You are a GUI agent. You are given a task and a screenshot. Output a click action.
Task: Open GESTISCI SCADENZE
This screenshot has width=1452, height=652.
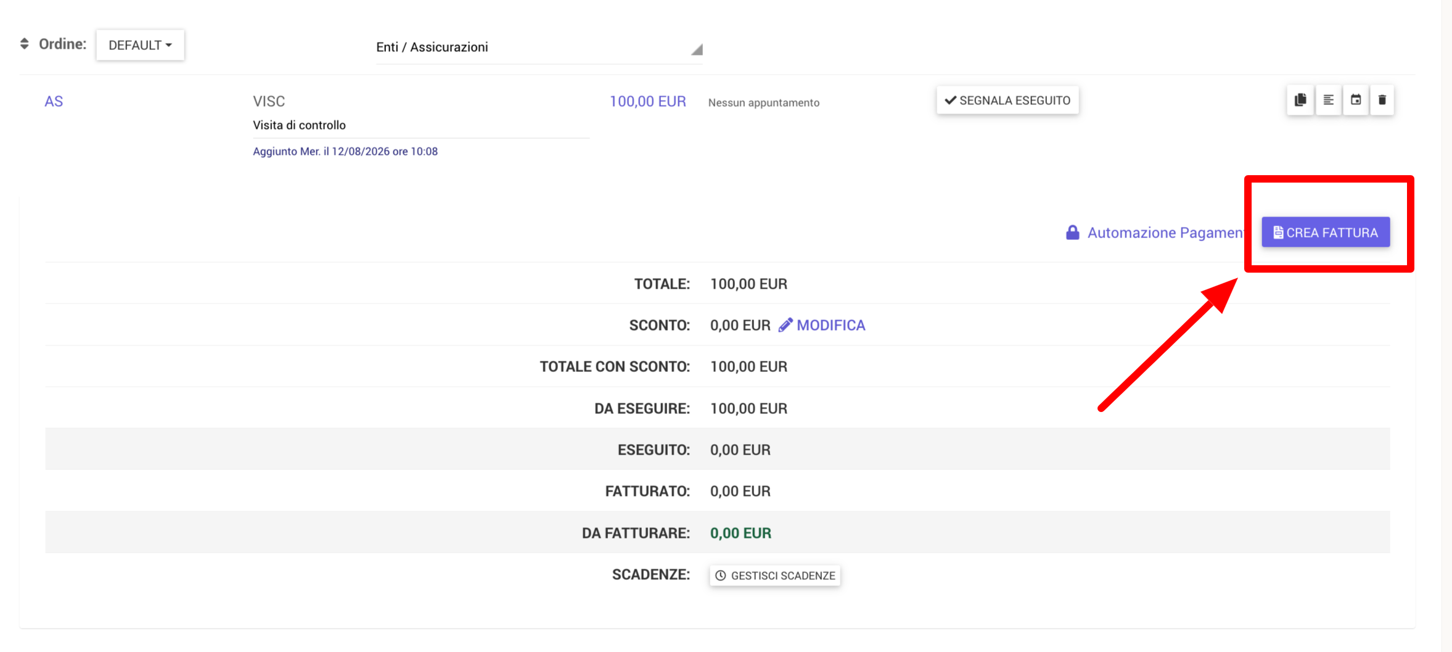pyautogui.click(x=775, y=576)
